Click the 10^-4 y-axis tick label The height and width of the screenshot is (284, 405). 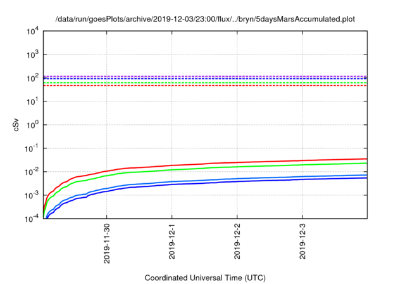tap(32, 219)
